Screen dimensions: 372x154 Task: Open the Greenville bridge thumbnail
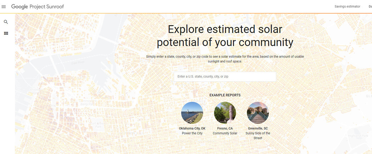pyautogui.click(x=258, y=112)
